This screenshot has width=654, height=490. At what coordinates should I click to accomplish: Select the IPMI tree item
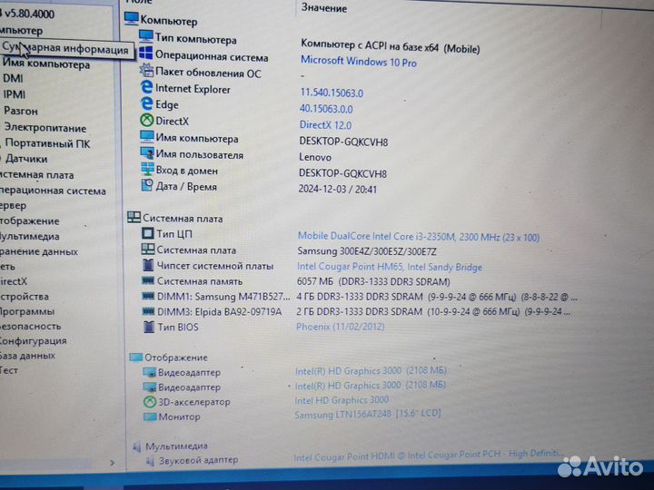pos(15,94)
